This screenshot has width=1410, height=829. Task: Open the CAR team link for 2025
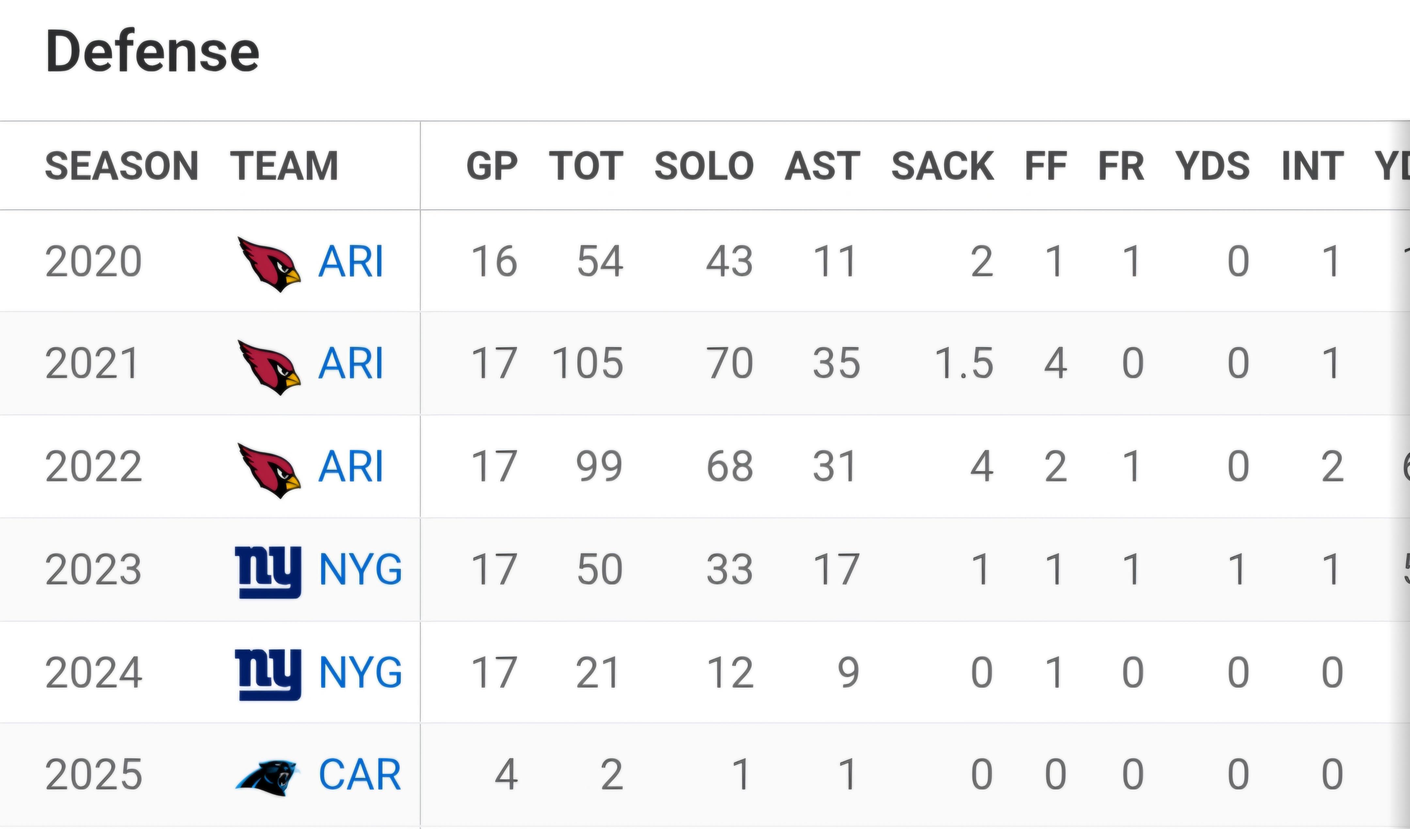(360, 775)
